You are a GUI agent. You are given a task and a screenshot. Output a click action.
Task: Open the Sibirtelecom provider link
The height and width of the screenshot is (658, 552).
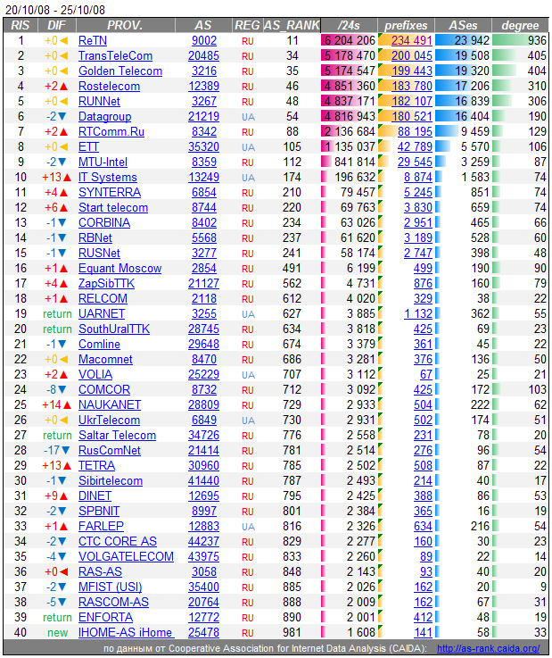[x=111, y=480]
